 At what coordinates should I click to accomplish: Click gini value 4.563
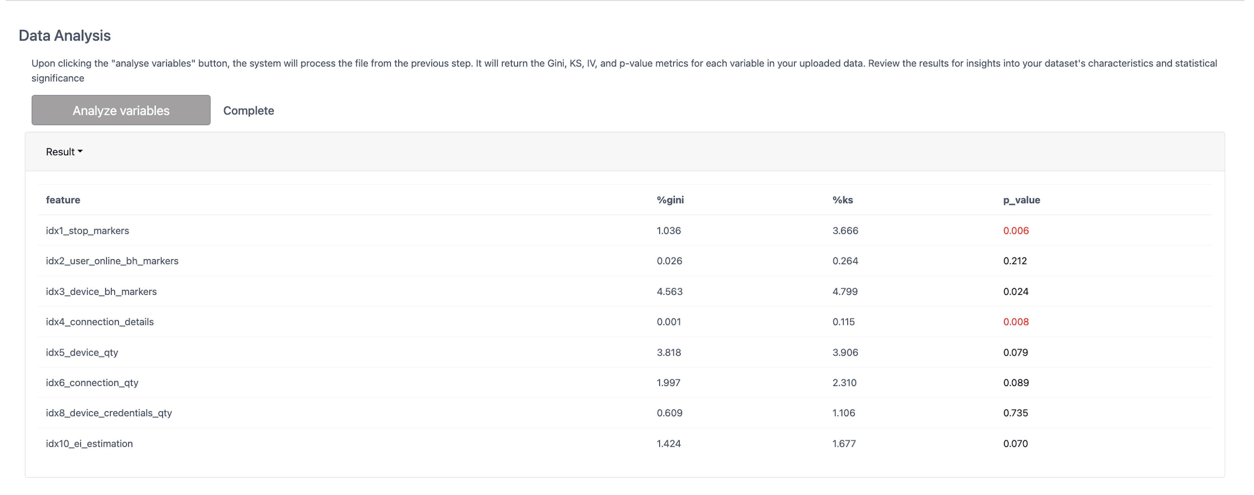pos(669,291)
